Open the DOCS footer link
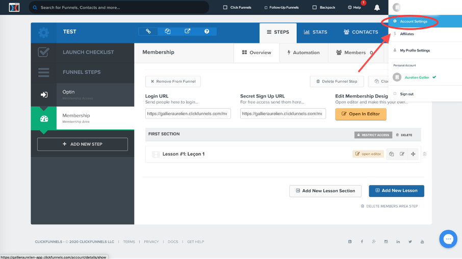Screen dimensions: 462x259 (x=173, y=242)
